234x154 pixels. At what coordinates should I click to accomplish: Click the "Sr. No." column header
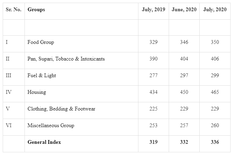(14, 10)
